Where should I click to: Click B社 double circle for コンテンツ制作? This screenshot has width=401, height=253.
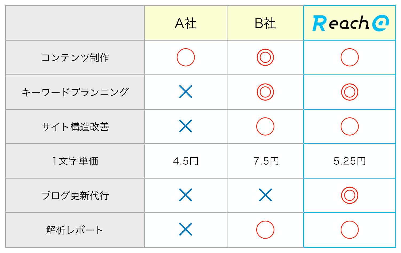coord(265,57)
